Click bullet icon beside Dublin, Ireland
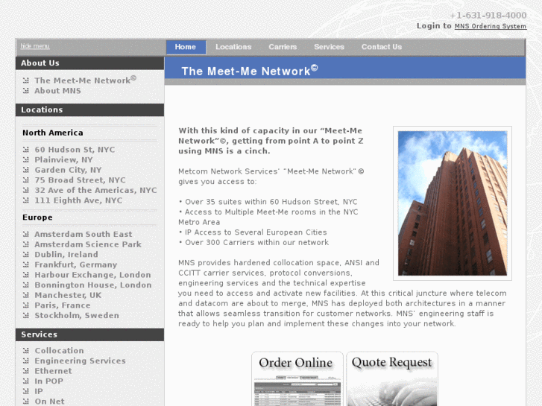 point(26,255)
